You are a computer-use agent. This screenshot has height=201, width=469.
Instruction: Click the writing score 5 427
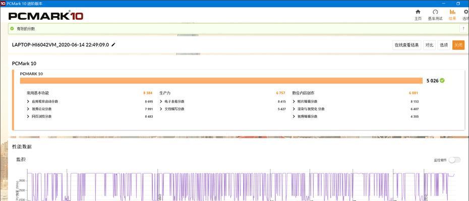click(x=282, y=109)
